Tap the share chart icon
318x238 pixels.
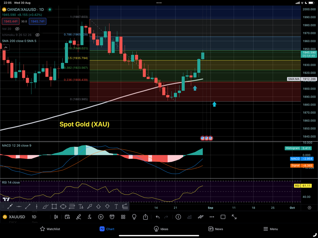145,217
